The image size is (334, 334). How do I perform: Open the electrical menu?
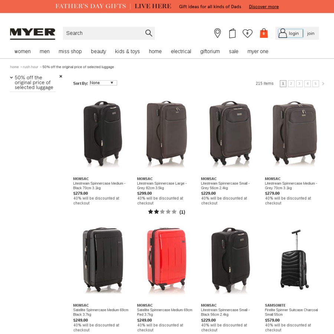click(181, 51)
